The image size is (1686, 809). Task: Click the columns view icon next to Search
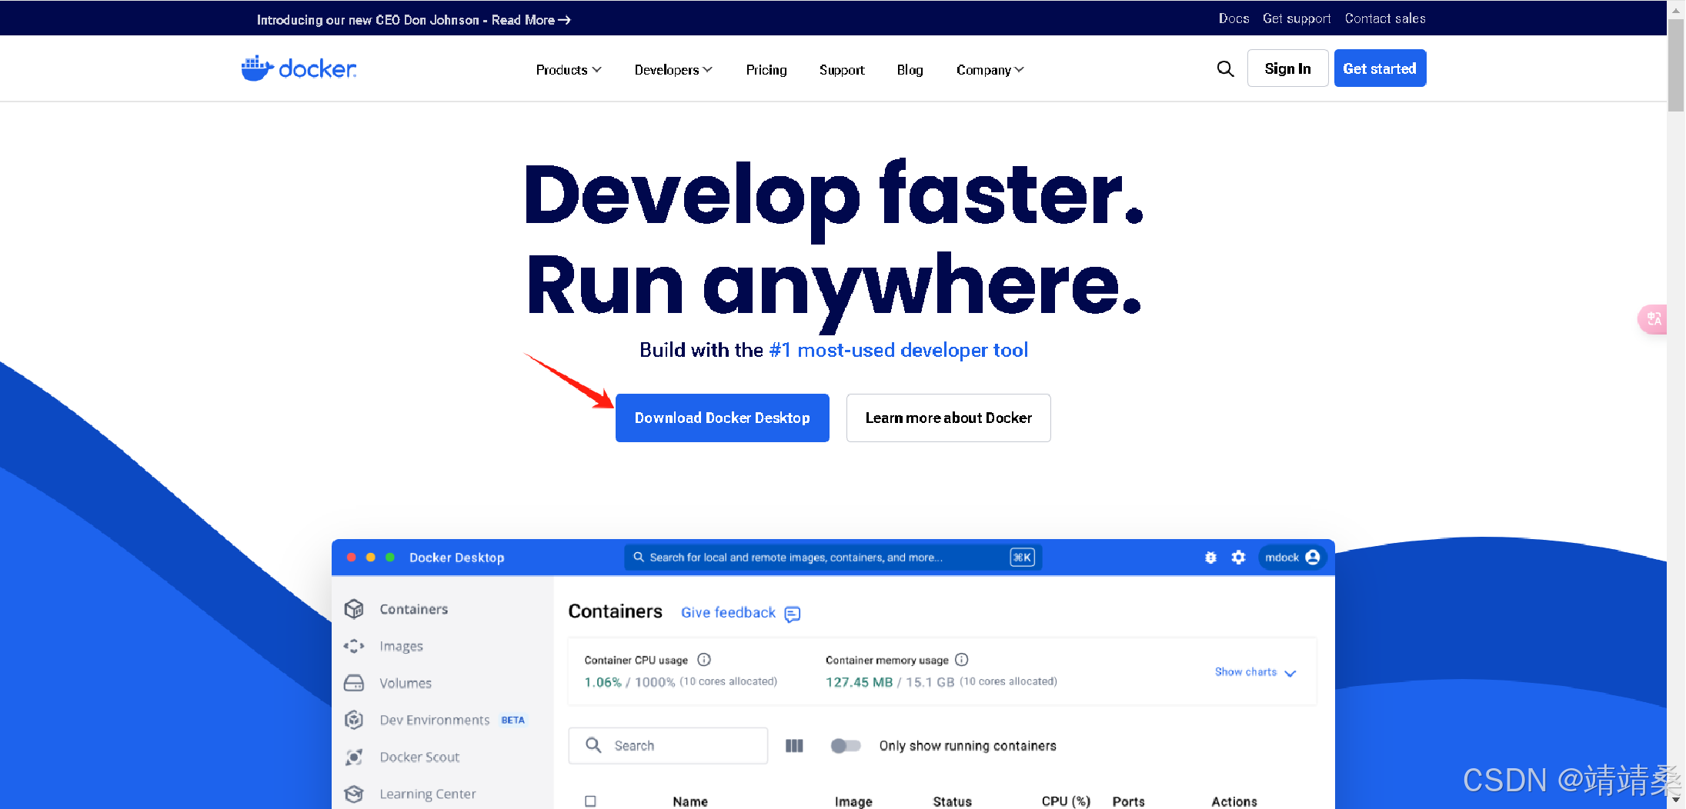pos(794,746)
